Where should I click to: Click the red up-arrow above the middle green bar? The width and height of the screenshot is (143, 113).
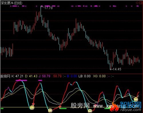(60, 107)
